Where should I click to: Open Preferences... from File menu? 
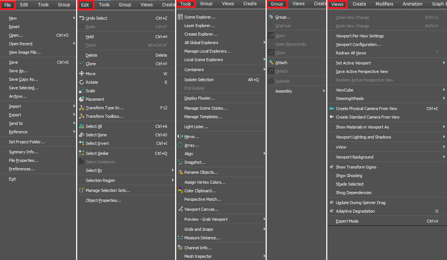tap(22, 169)
